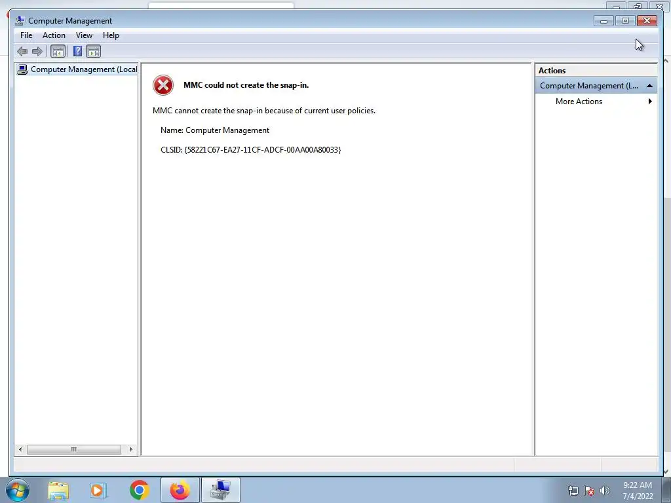Open Windows Explorer from the taskbar
The image size is (671, 503).
click(x=58, y=490)
